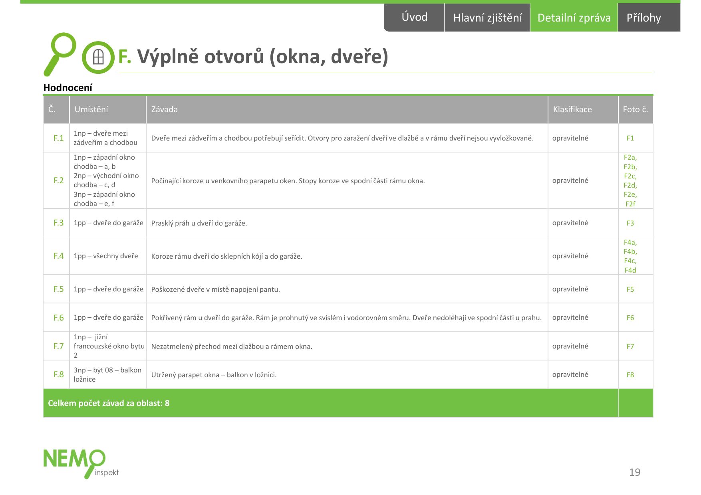Screen dimensions: 701x495
Task: Click the magnifying glass icon beside heading
Action: [x=60, y=54]
